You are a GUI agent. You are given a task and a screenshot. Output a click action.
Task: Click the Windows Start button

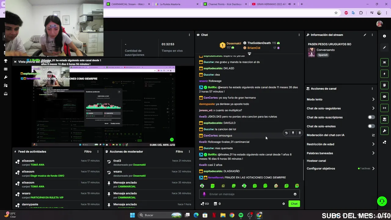(132, 215)
